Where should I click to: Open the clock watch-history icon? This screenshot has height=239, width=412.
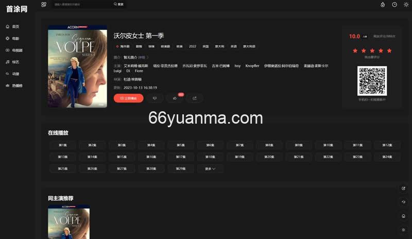(x=394, y=5)
